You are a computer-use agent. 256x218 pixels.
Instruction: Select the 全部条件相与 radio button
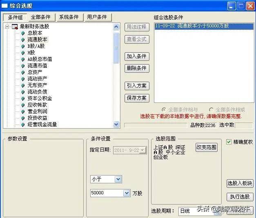[164, 109]
